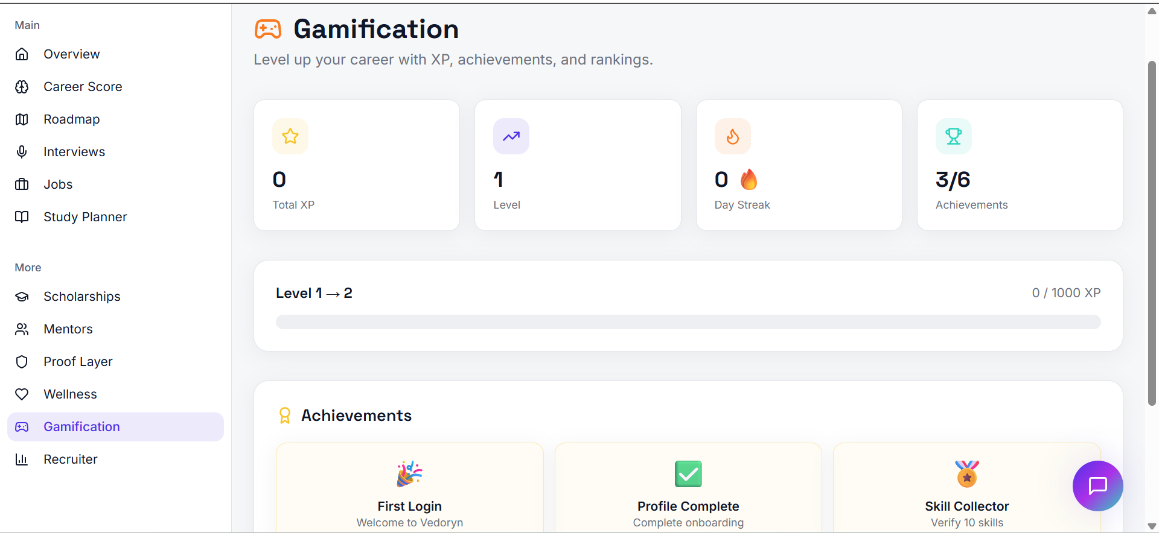Click the ribbon icon beside Achievements heading

[x=285, y=415]
